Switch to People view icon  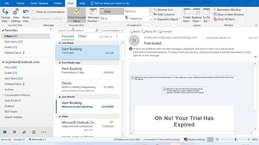(x=24, y=132)
